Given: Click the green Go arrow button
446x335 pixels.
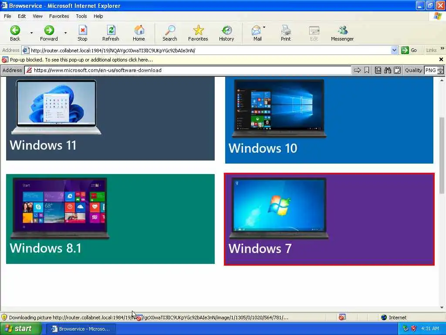Looking at the screenshot, I should pyautogui.click(x=405, y=50).
